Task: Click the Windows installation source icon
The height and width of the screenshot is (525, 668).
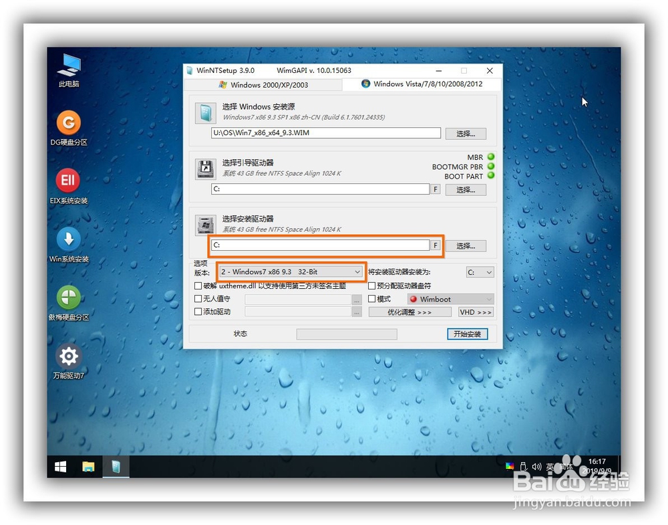Action: coord(206,113)
